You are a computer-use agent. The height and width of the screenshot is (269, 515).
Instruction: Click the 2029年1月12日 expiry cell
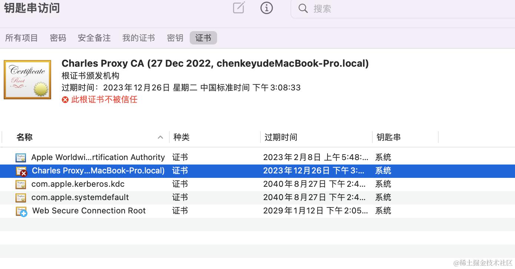click(316, 210)
